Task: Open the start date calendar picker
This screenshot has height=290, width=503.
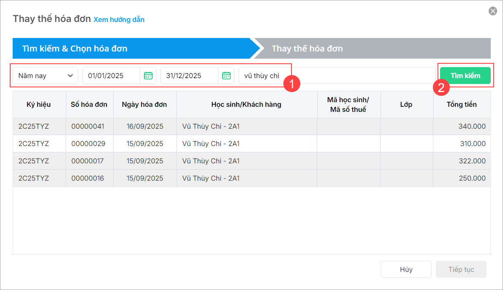Action: click(x=148, y=76)
